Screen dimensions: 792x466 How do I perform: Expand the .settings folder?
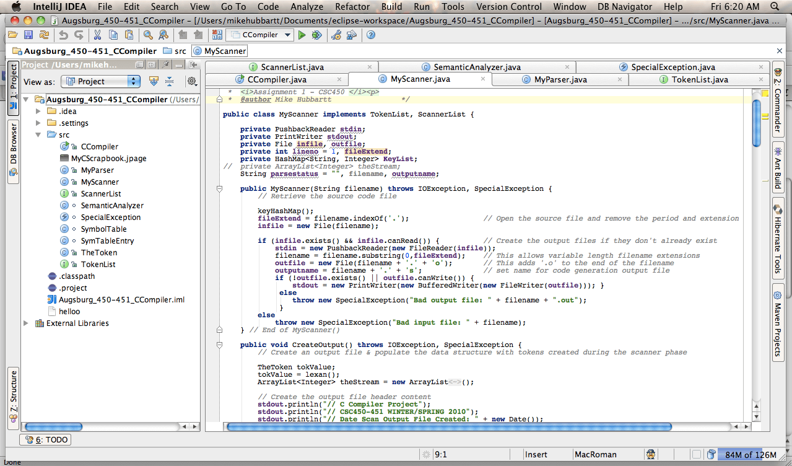point(38,123)
